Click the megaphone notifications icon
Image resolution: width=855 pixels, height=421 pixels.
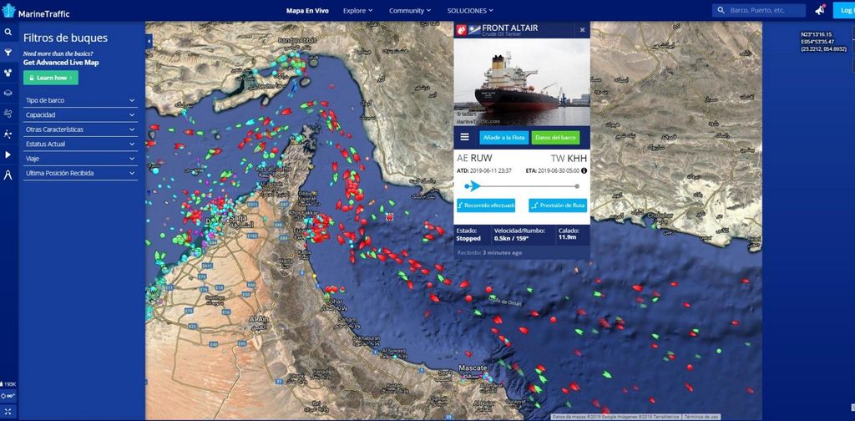pos(820,10)
